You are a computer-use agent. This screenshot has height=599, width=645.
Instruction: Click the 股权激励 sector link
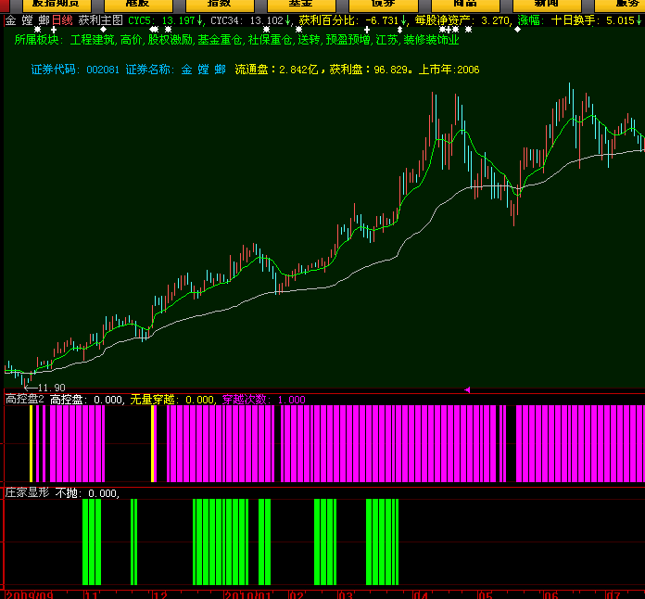click(x=170, y=40)
